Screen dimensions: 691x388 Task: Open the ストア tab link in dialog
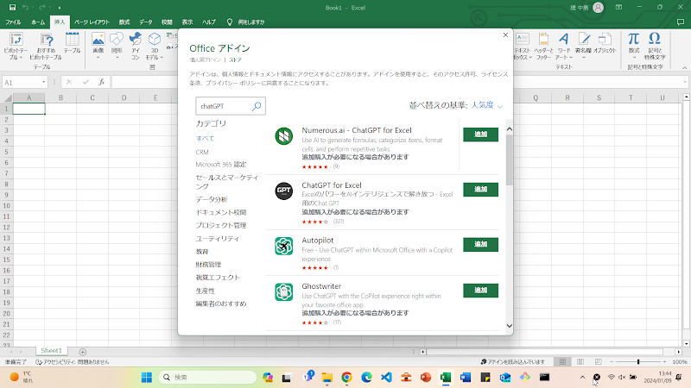coord(235,59)
